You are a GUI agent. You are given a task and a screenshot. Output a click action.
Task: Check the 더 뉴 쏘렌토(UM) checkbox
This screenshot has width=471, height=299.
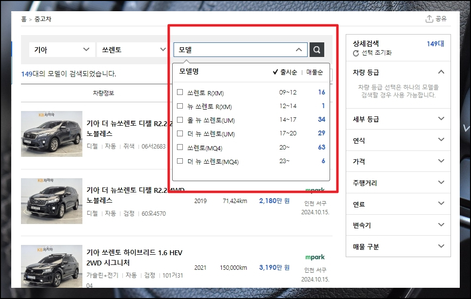[180, 133]
